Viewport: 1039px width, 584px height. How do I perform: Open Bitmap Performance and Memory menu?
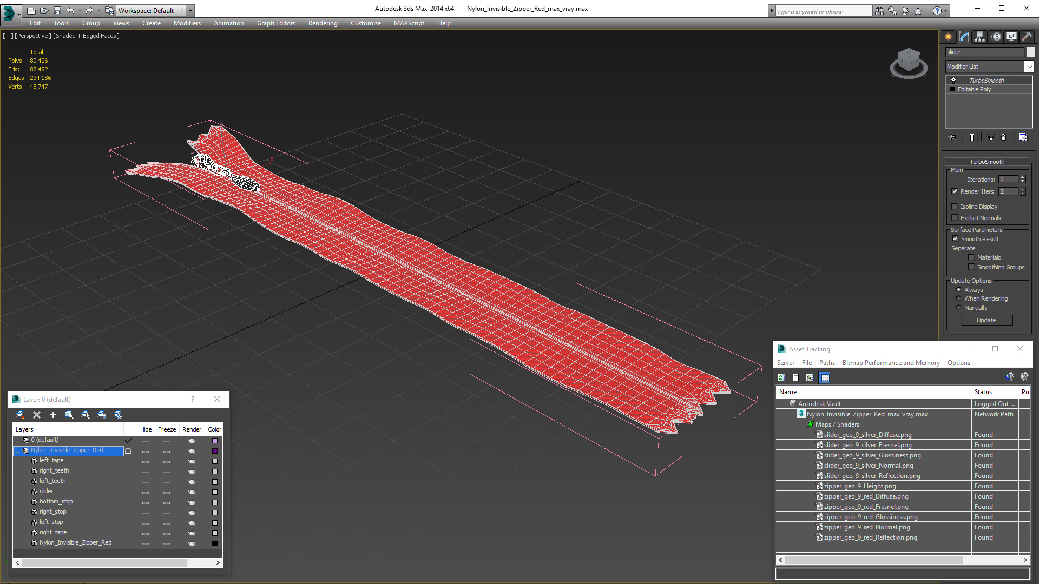[x=891, y=363]
